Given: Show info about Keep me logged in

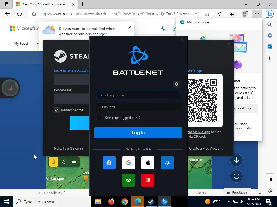Looking at the screenshot, I should point(138,118).
